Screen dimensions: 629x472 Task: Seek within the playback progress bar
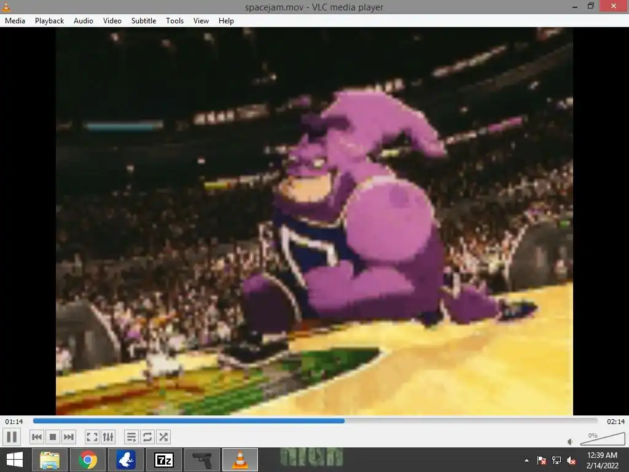pyautogui.click(x=315, y=421)
